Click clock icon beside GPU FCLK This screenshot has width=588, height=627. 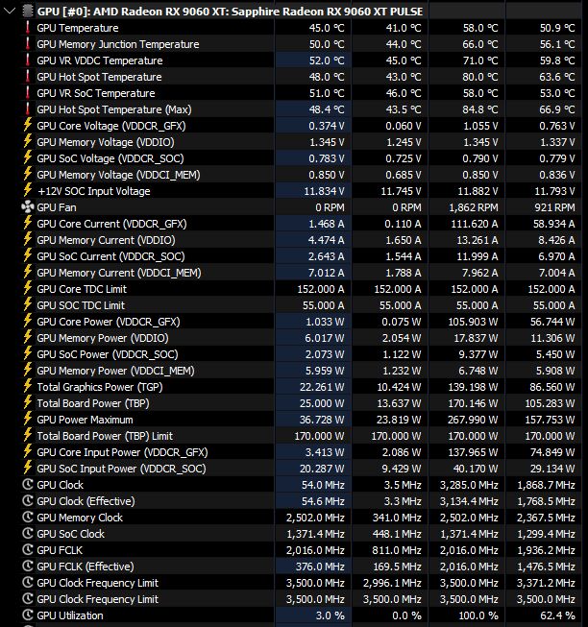27,550
